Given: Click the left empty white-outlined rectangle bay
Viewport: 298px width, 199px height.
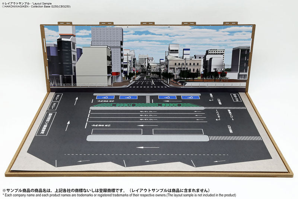Looking at the screenshot, I should (117, 131).
